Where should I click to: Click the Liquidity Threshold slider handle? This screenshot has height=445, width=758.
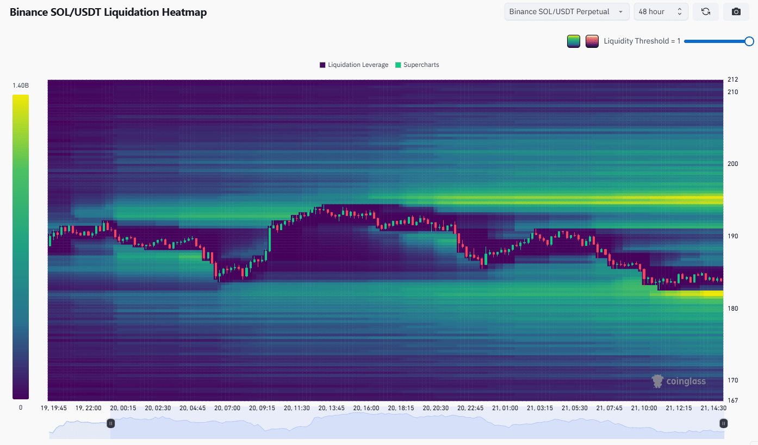749,41
